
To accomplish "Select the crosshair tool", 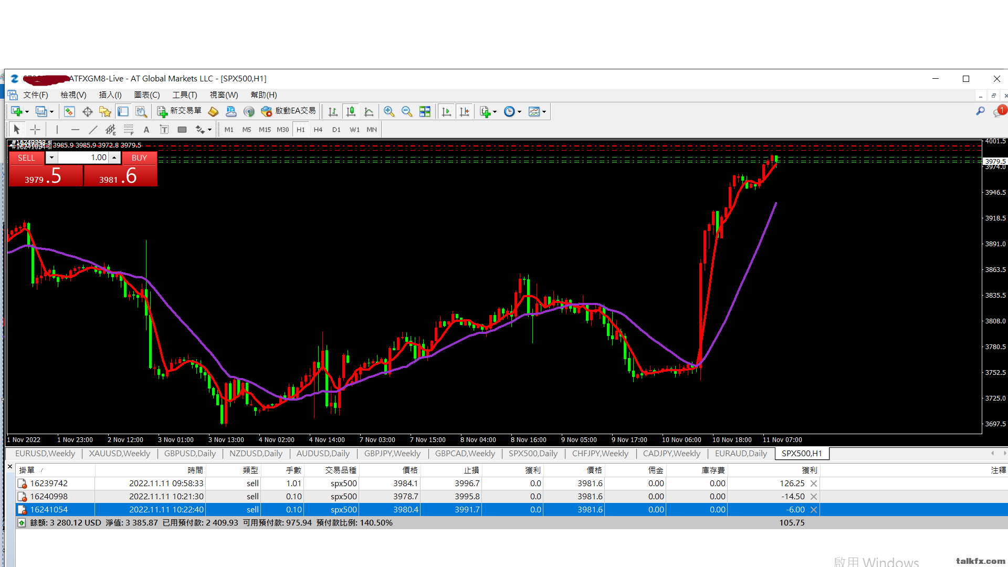I will coord(35,129).
